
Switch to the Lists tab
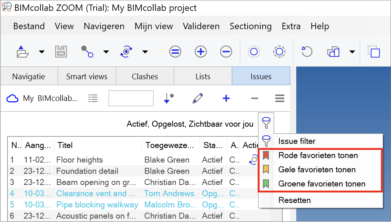point(203,76)
